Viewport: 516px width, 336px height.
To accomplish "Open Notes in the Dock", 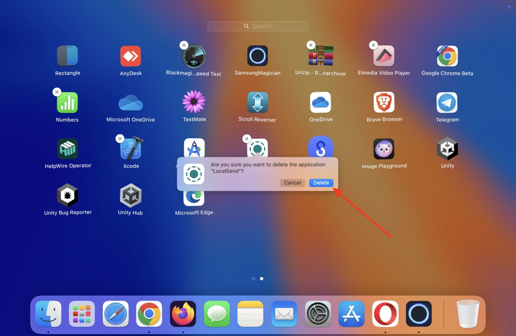I will 250,314.
